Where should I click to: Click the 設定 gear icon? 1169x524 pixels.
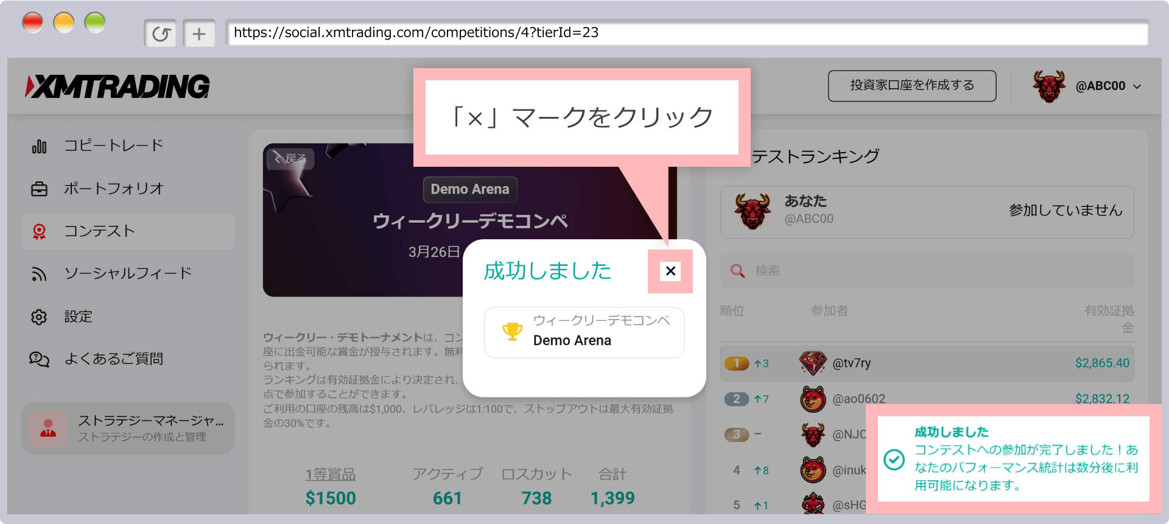(x=39, y=317)
